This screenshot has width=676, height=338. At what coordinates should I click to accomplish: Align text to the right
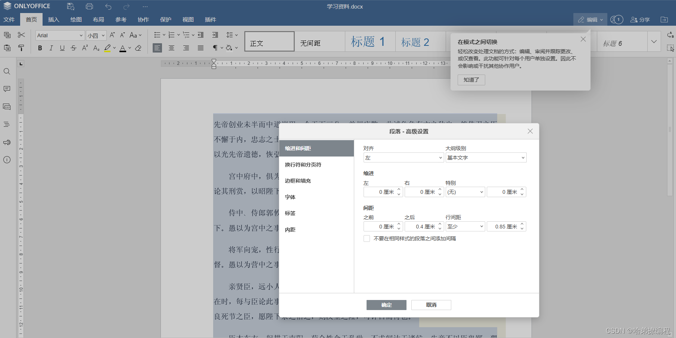tap(186, 48)
